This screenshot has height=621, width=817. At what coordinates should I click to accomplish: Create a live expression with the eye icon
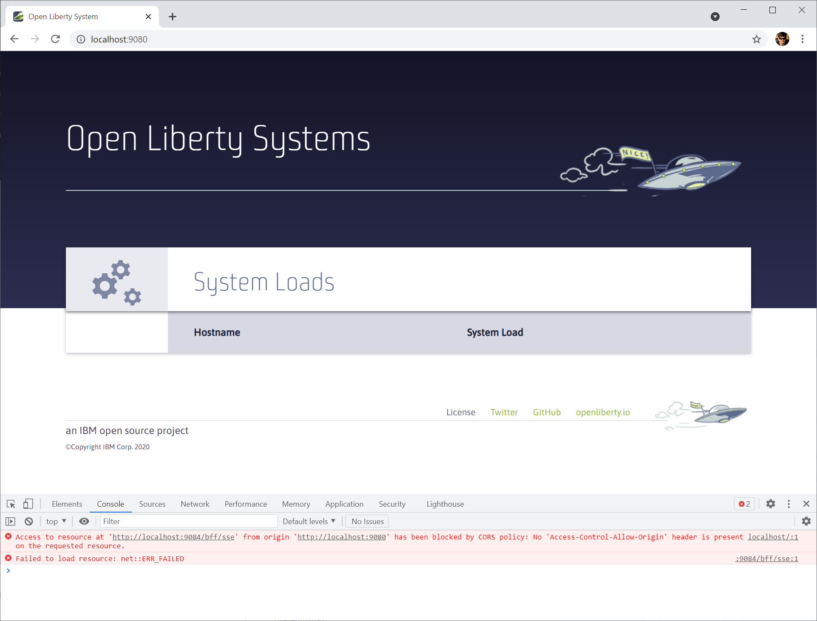[x=84, y=522]
